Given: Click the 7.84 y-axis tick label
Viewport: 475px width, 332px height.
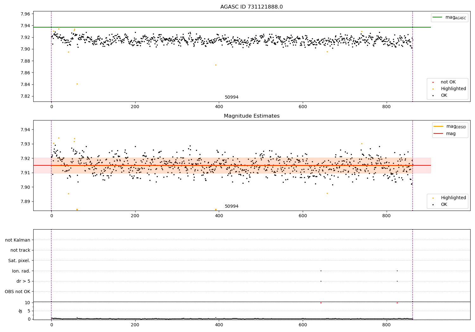Looking at the screenshot, I should 25,84.
